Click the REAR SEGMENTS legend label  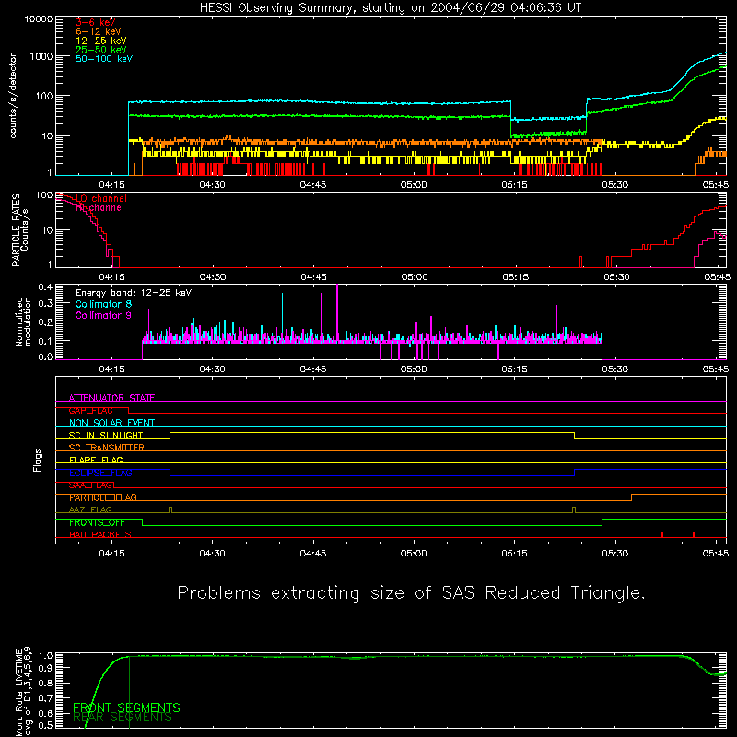pyautogui.click(x=123, y=718)
